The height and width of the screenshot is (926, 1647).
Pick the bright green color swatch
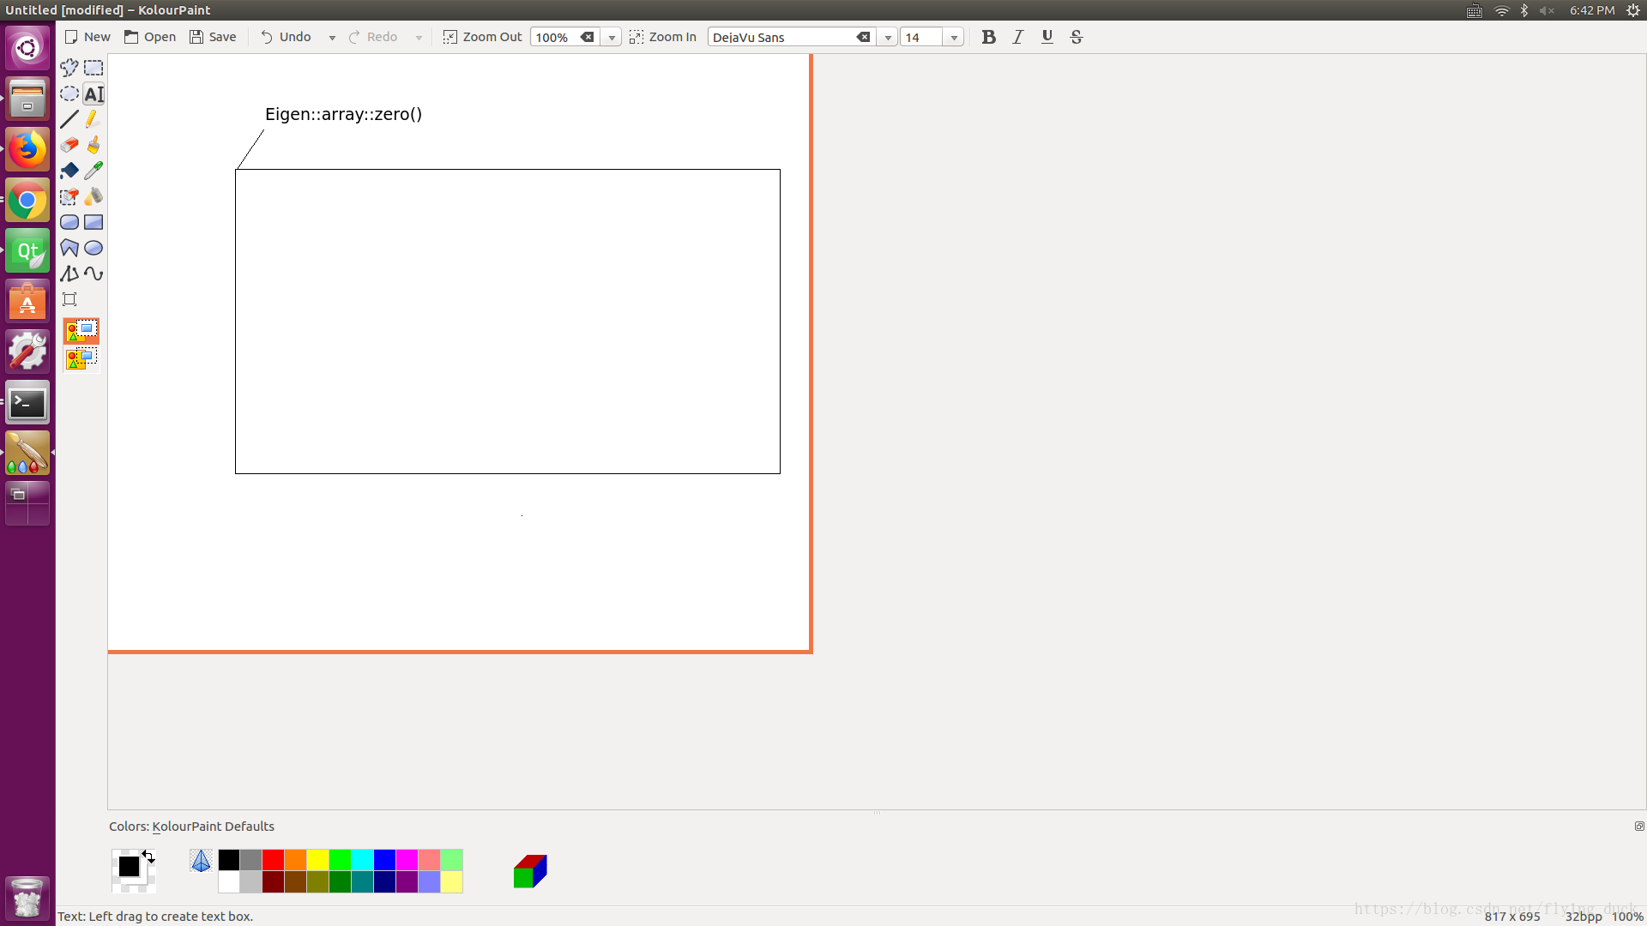[340, 860]
